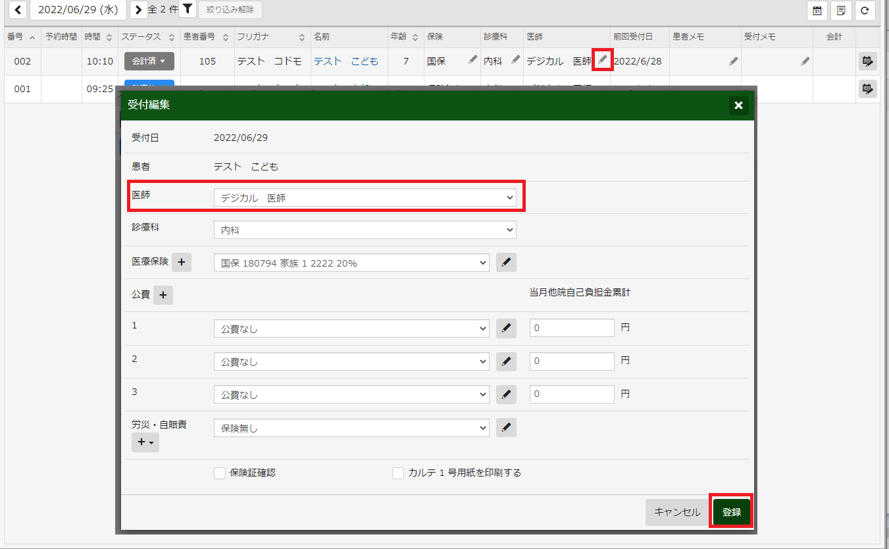Sort by 年齢 column header
The height and width of the screenshot is (549, 889).
(x=404, y=37)
